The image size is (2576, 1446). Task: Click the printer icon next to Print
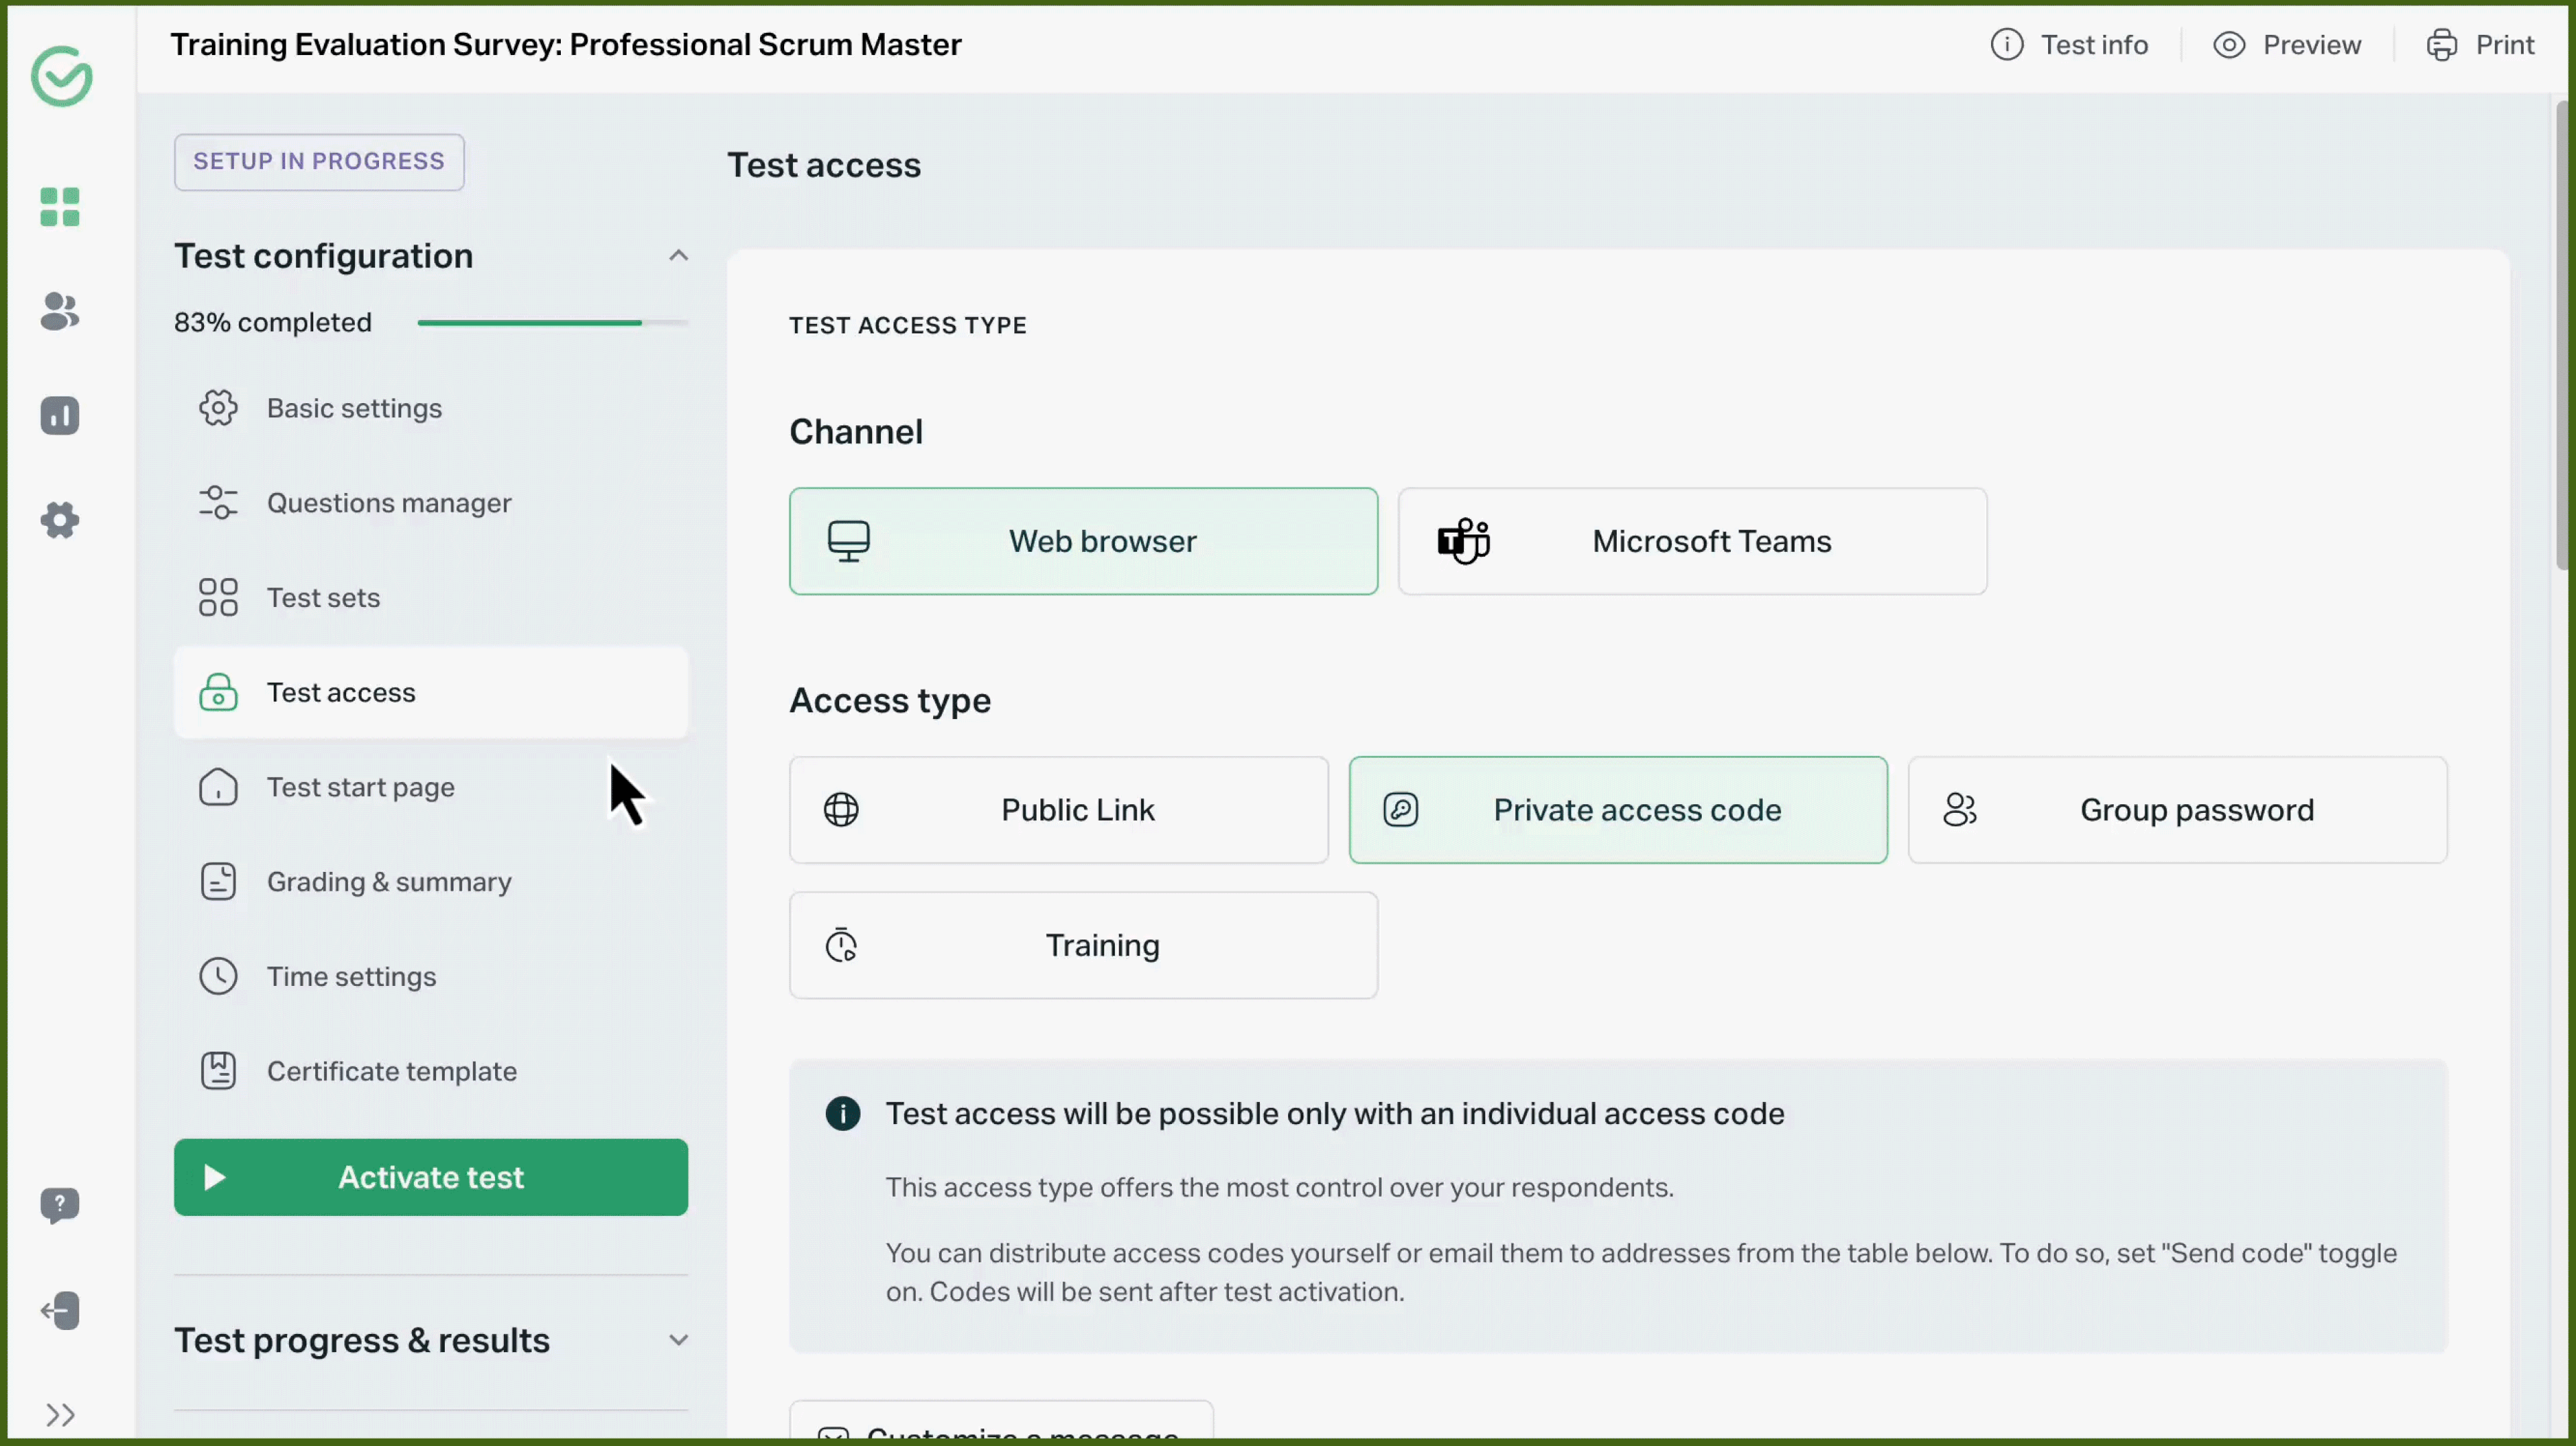pyautogui.click(x=2441, y=44)
